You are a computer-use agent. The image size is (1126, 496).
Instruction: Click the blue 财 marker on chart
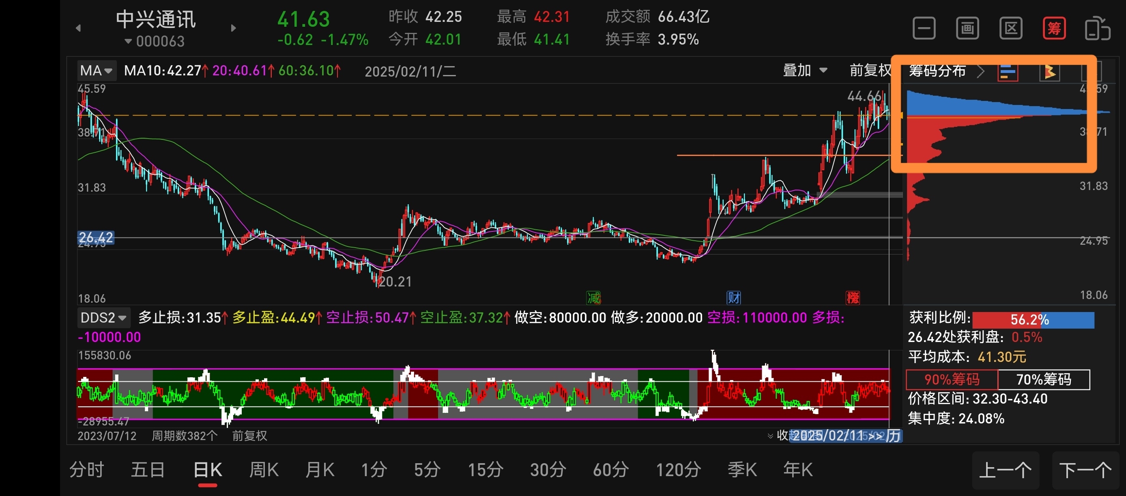tap(733, 298)
